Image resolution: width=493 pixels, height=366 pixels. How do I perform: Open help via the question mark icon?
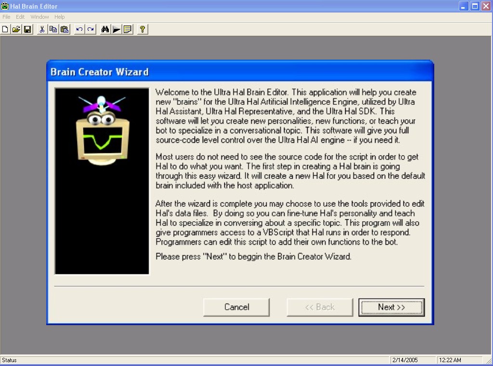pyautogui.click(x=143, y=29)
